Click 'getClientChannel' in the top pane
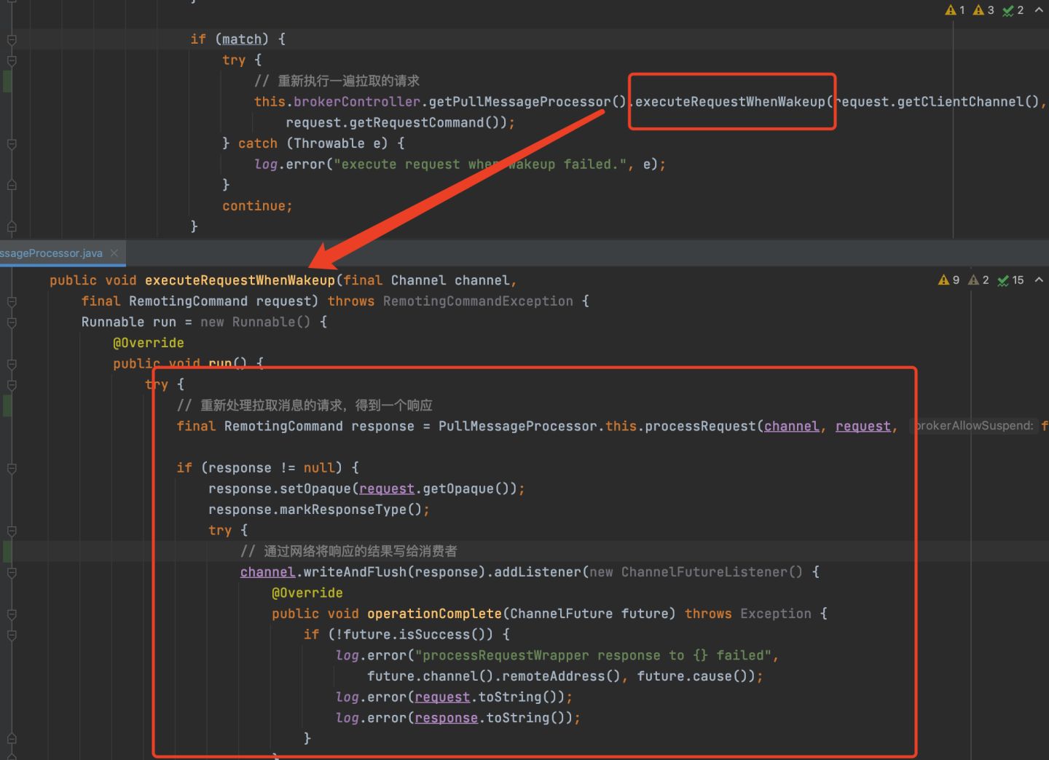The image size is (1049, 760). click(x=960, y=102)
